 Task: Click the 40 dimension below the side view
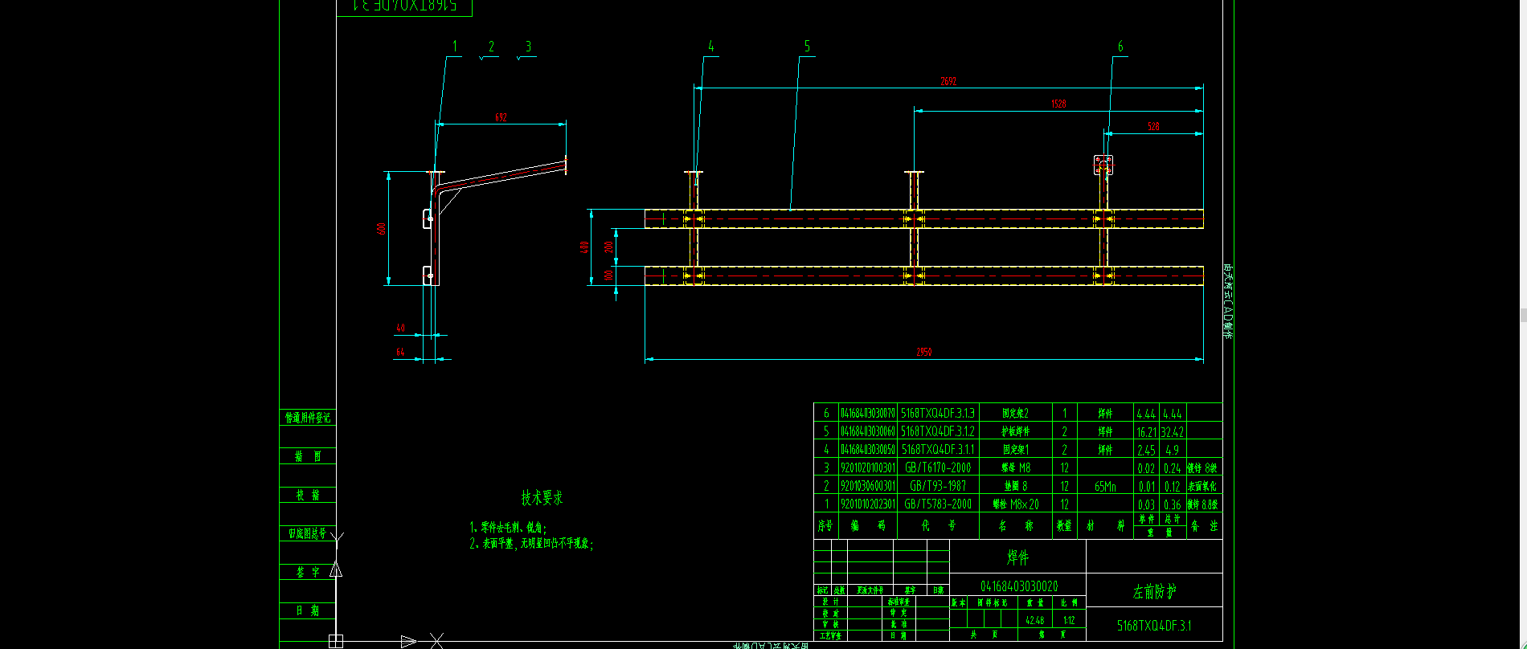[400, 329]
